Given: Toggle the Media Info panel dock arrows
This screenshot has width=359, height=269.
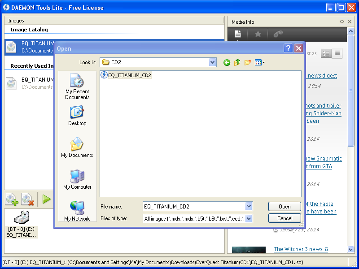Looking at the screenshot, I should tap(342, 21).
